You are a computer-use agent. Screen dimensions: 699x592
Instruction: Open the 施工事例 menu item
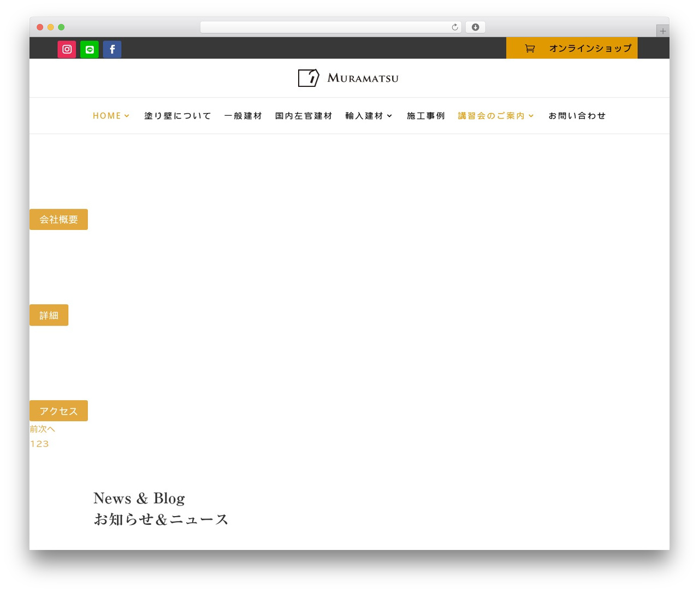[x=426, y=116]
